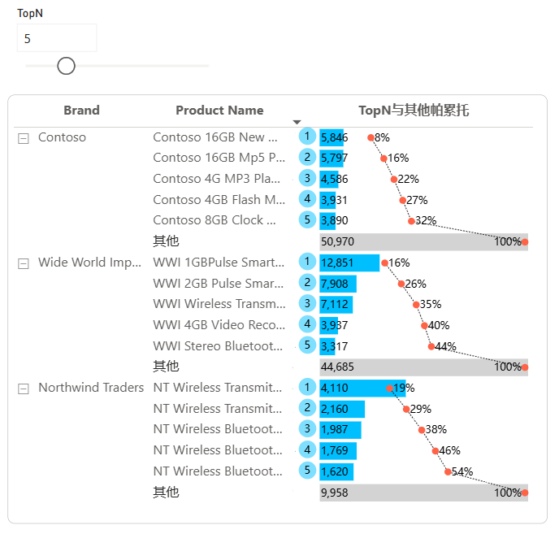Click the sort arrow under Product Name
The width and height of the screenshot is (559, 534).
[297, 123]
